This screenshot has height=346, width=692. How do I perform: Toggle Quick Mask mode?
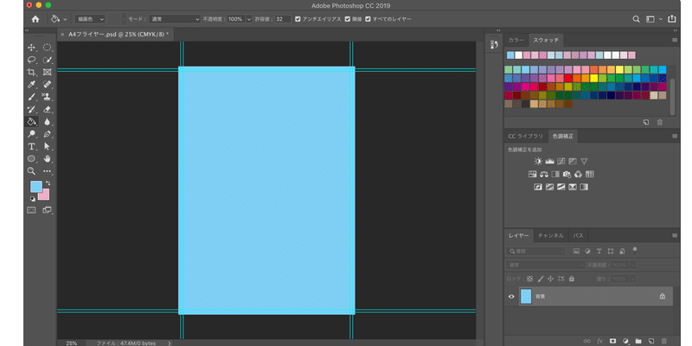(x=31, y=210)
